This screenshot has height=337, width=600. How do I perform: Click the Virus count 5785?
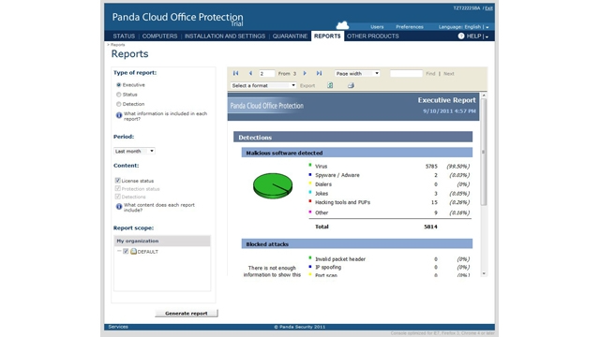click(431, 167)
